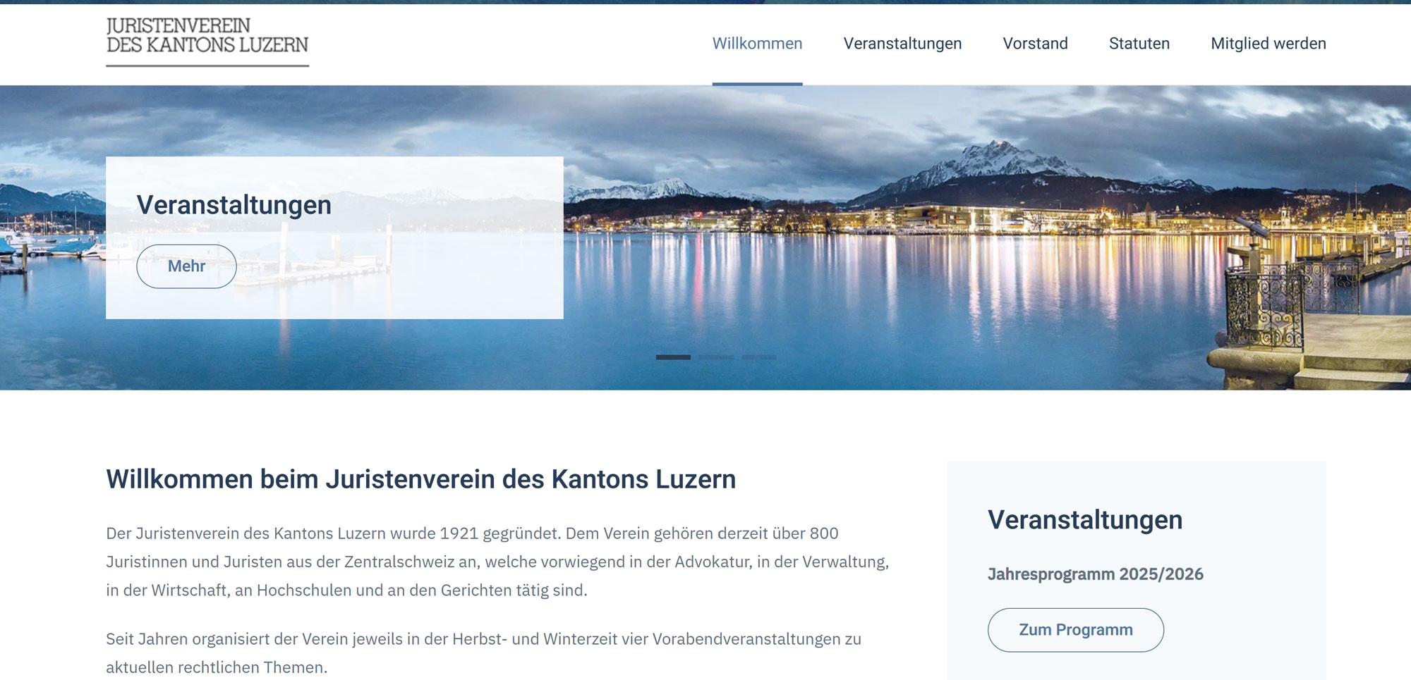The image size is (1411, 680).
Task: Click the Veranstaltungen heading on the slide overlay
Action: (234, 205)
